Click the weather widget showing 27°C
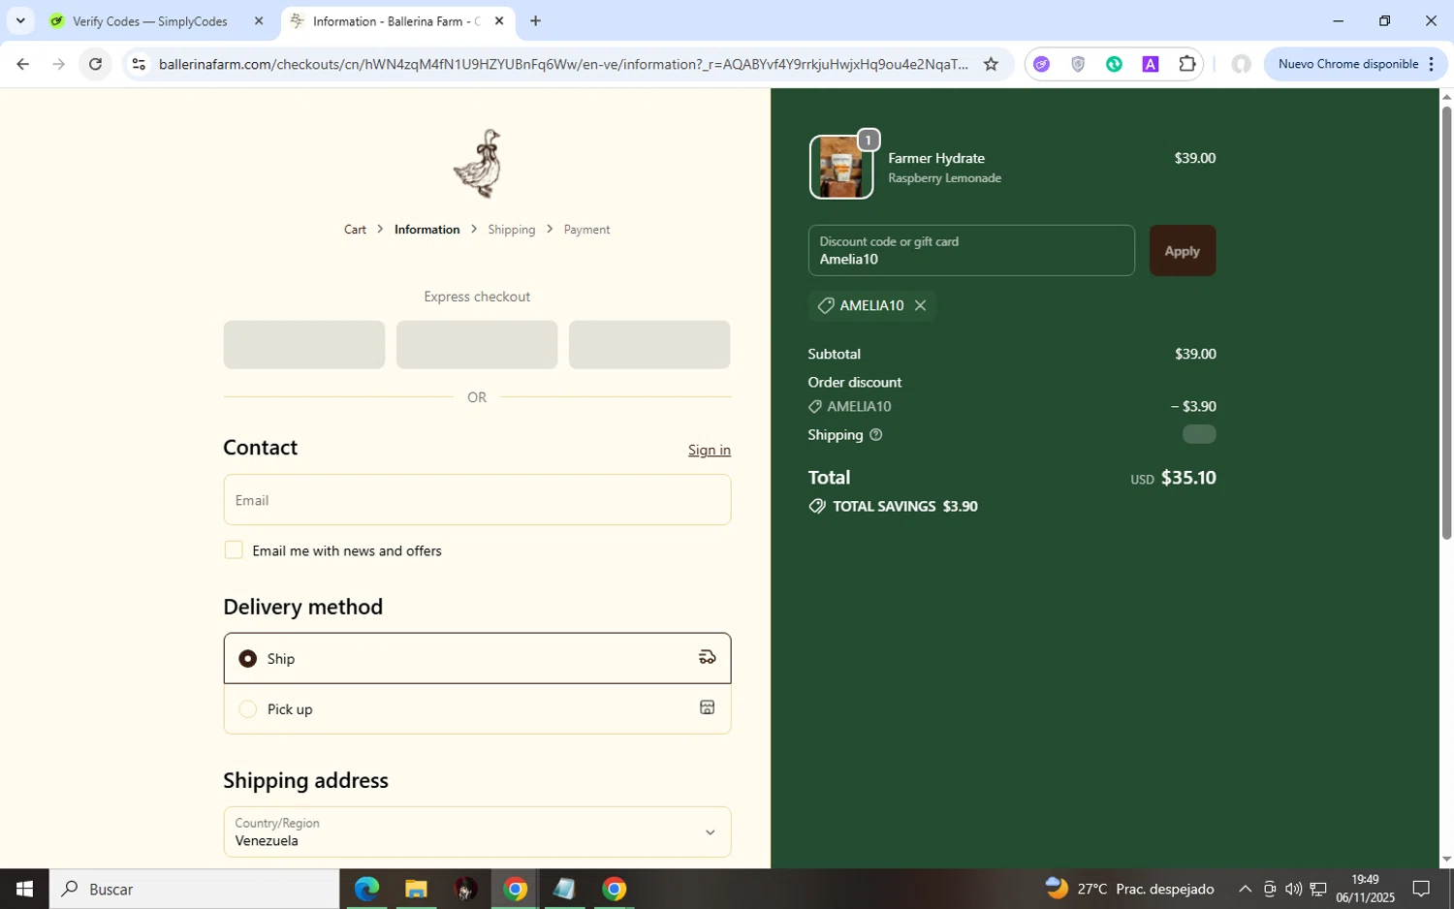 pyautogui.click(x=1129, y=889)
